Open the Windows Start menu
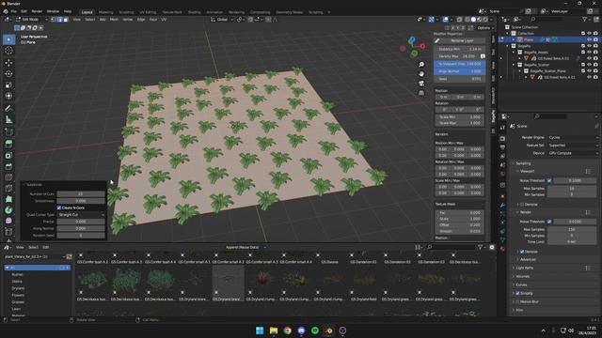 260,330
